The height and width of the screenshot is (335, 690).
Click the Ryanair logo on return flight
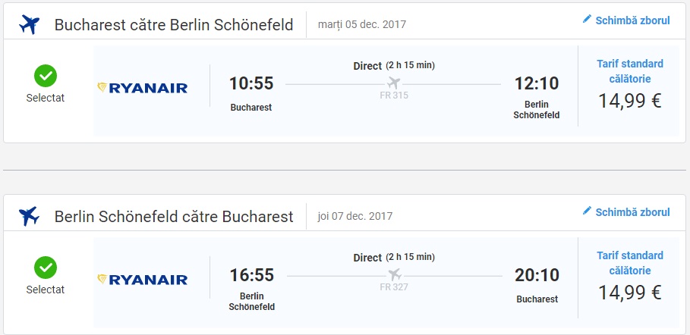click(x=143, y=279)
